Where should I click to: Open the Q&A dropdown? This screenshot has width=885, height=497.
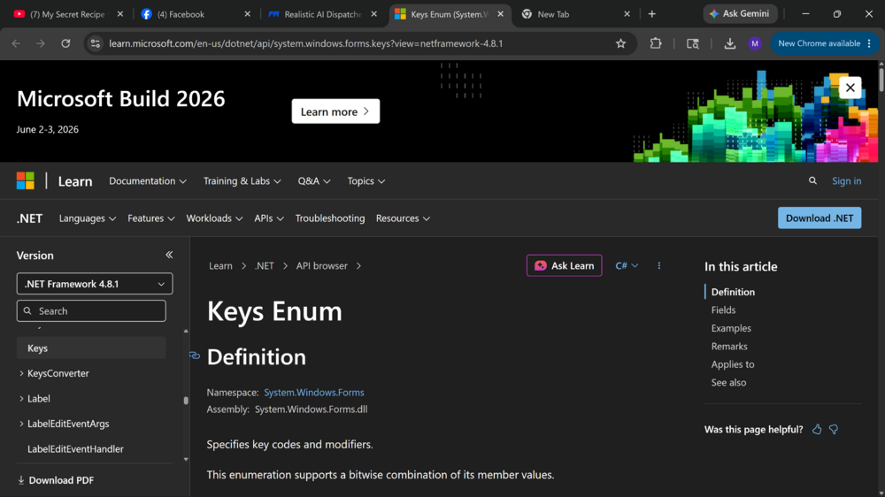click(314, 181)
